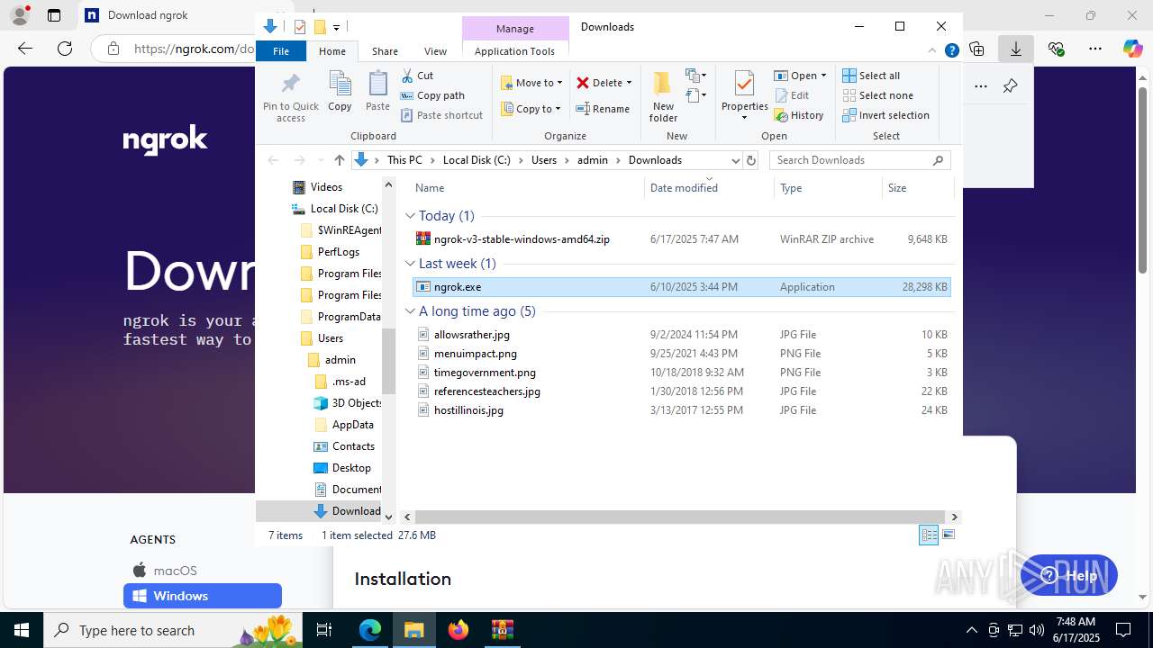Select the Home ribbon tab
Viewport: 1153px width, 648px height.
(332, 51)
